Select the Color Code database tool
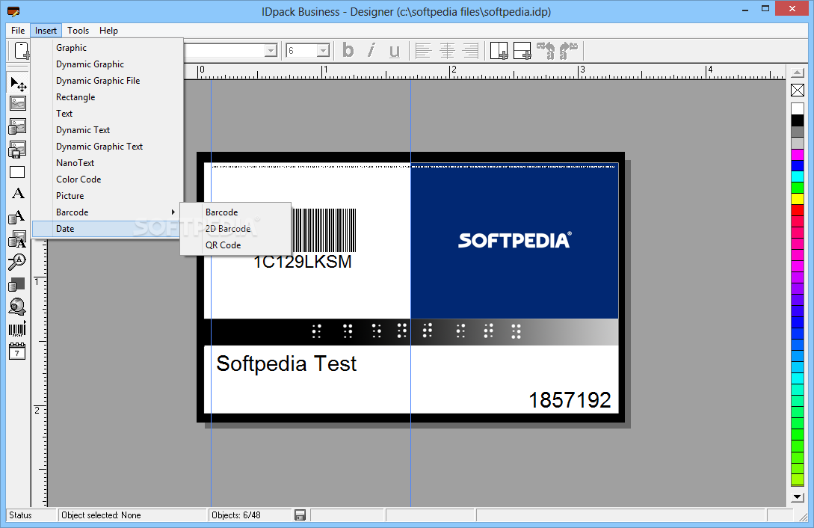Viewport: 814px width, 528px height. 18,284
